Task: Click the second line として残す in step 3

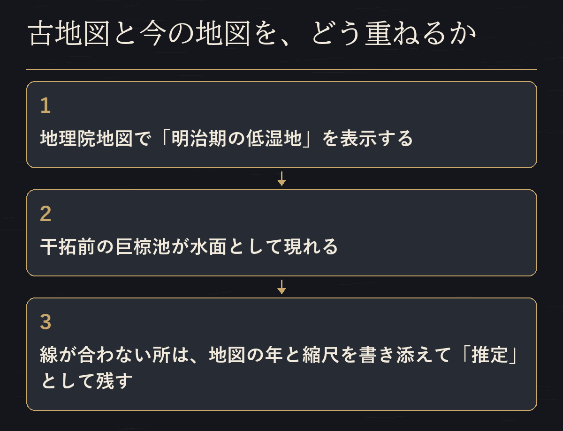Action: [x=87, y=381]
